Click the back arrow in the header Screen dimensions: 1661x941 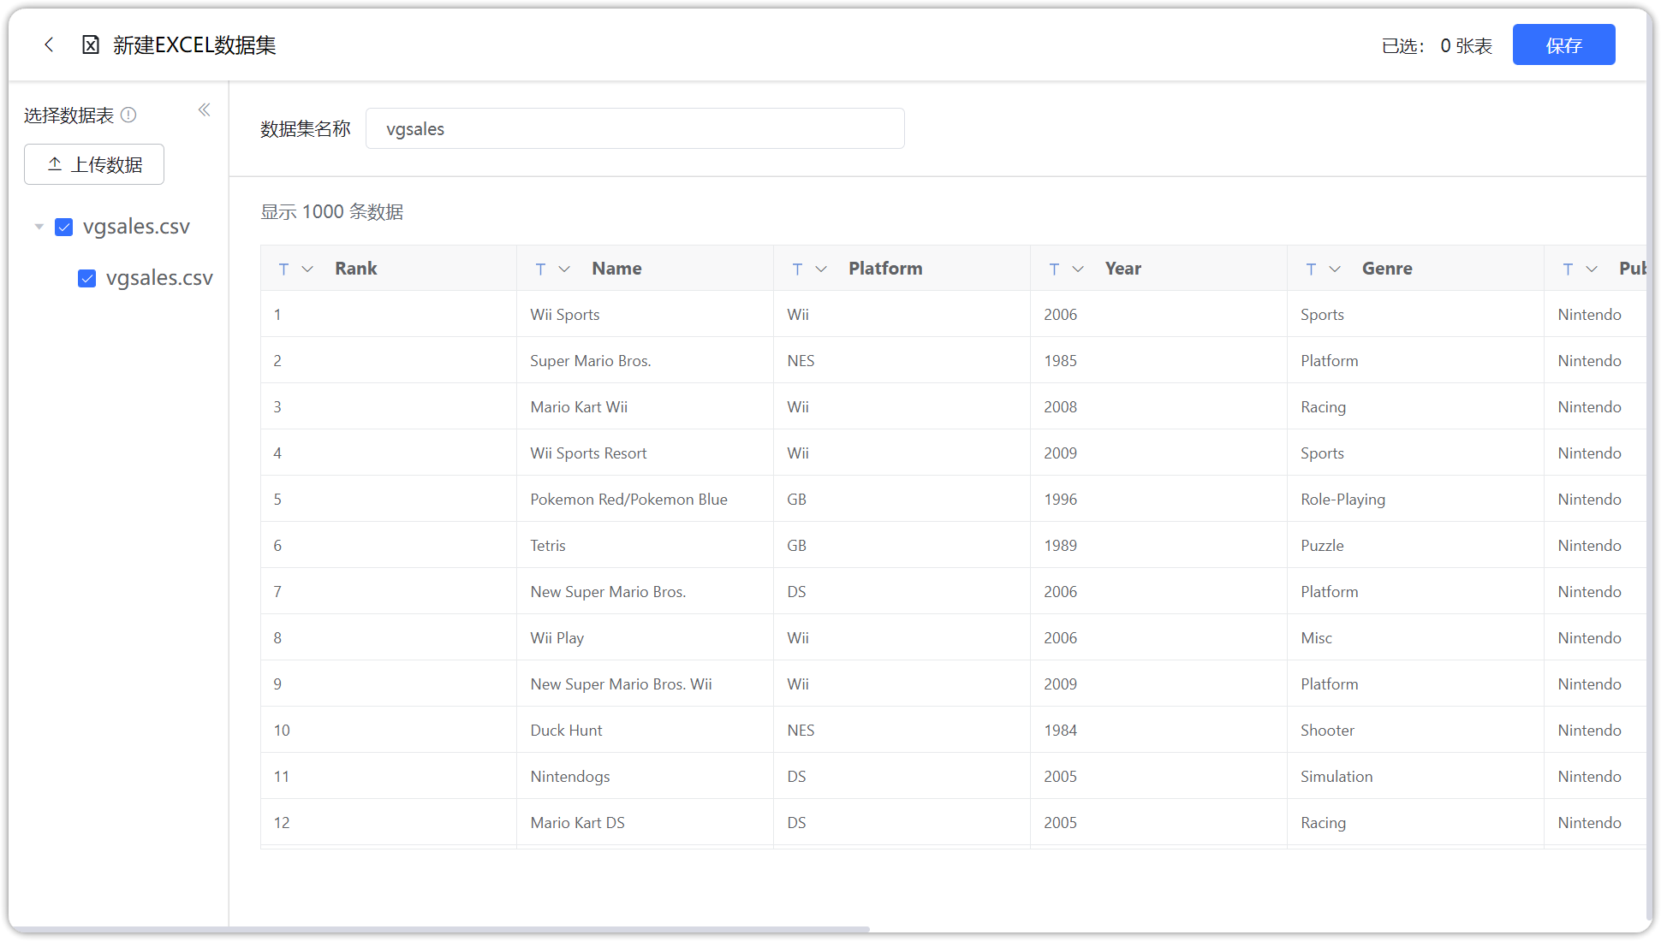[49, 44]
